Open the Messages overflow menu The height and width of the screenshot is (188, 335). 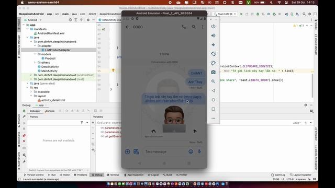pyautogui.click(x=203, y=27)
